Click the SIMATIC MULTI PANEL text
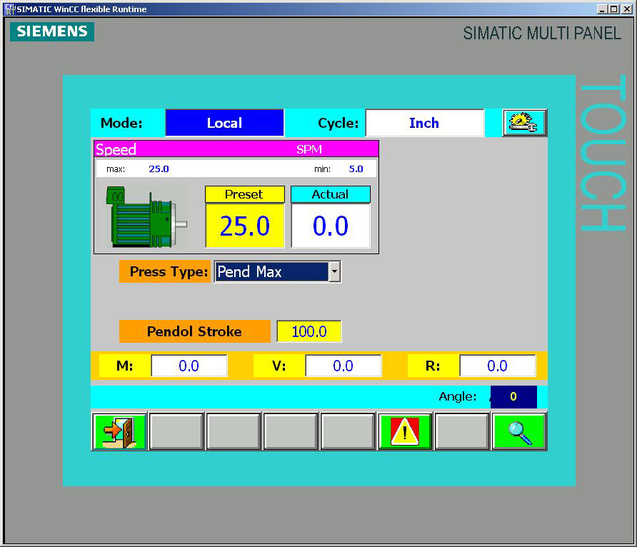Viewport: 637px width, 547px height. [x=542, y=34]
